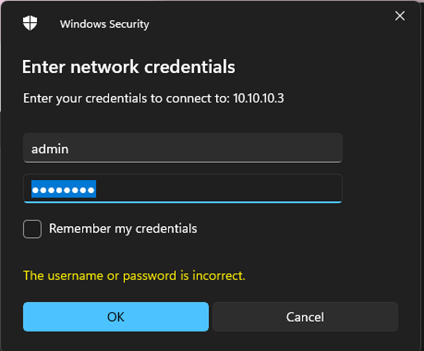Click the highlighted password dots
The height and width of the screenshot is (351, 424).
[63, 190]
